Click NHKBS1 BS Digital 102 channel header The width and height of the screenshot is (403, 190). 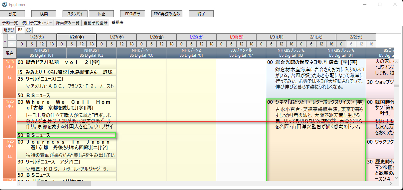click(x=92, y=53)
